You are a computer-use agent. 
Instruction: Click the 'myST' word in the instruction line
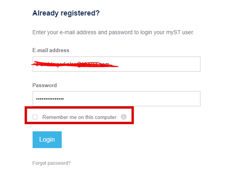point(173,33)
